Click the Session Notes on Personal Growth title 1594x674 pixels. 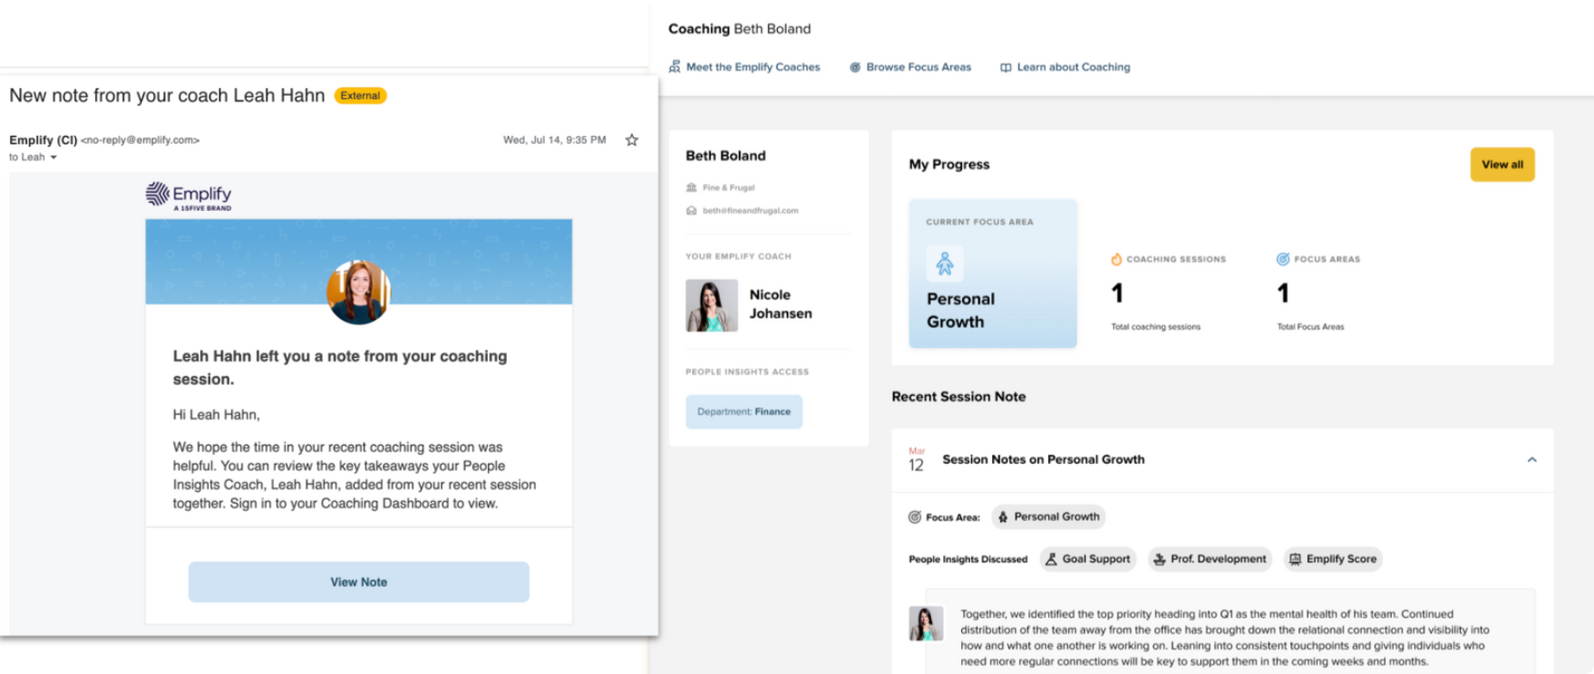[1044, 459]
